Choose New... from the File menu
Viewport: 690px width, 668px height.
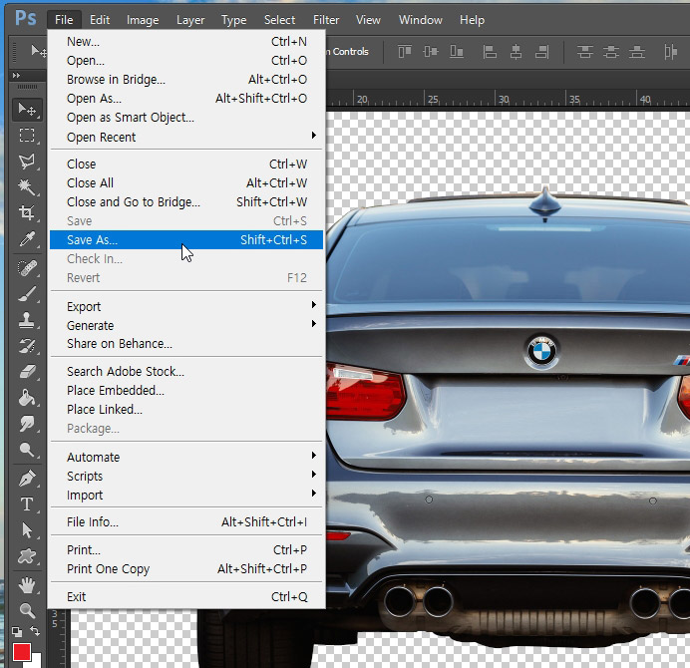(x=186, y=41)
